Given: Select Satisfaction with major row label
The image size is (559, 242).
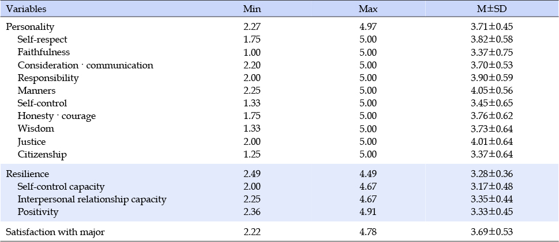Looking at the screenshot, I should [55, 232].
